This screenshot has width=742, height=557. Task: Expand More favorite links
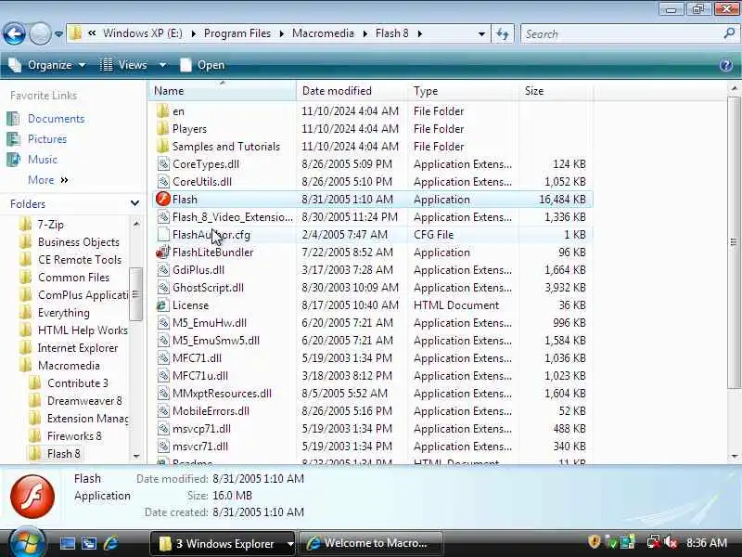tap(48, 180)
